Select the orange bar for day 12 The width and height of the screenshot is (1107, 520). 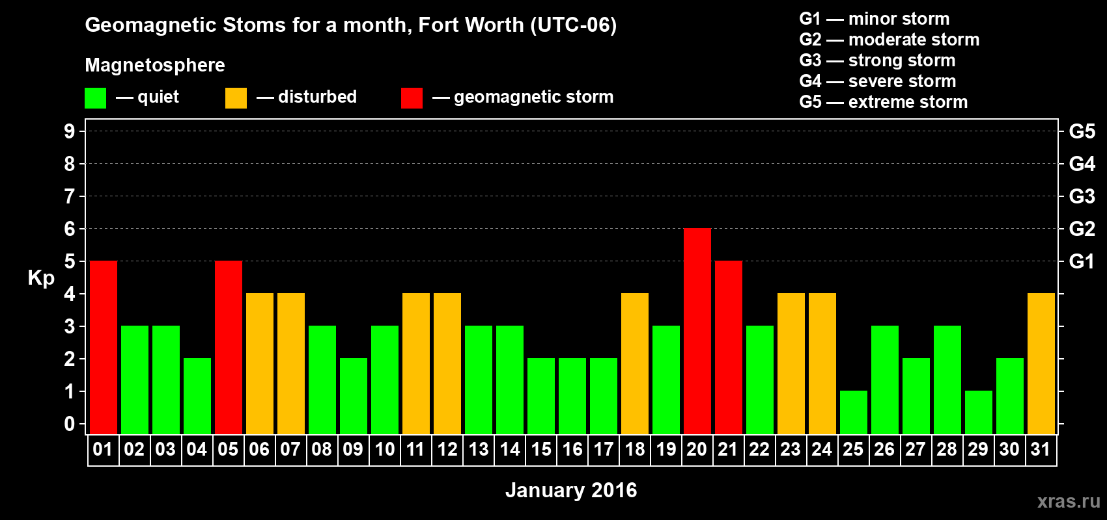(x=447, y=364)
